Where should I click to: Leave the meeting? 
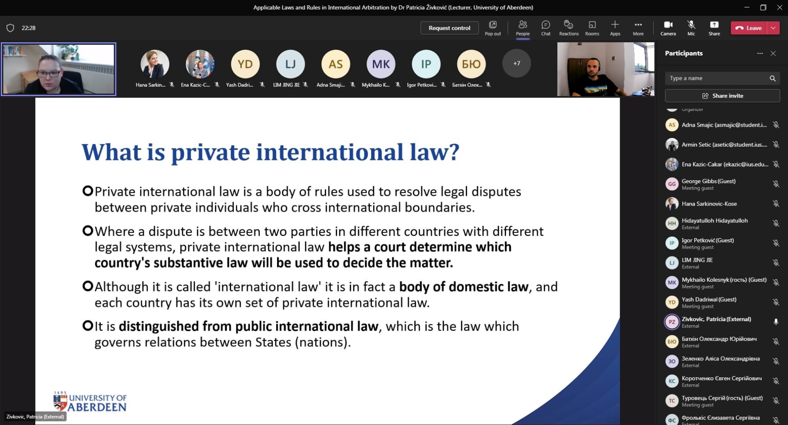pos(749,28)
